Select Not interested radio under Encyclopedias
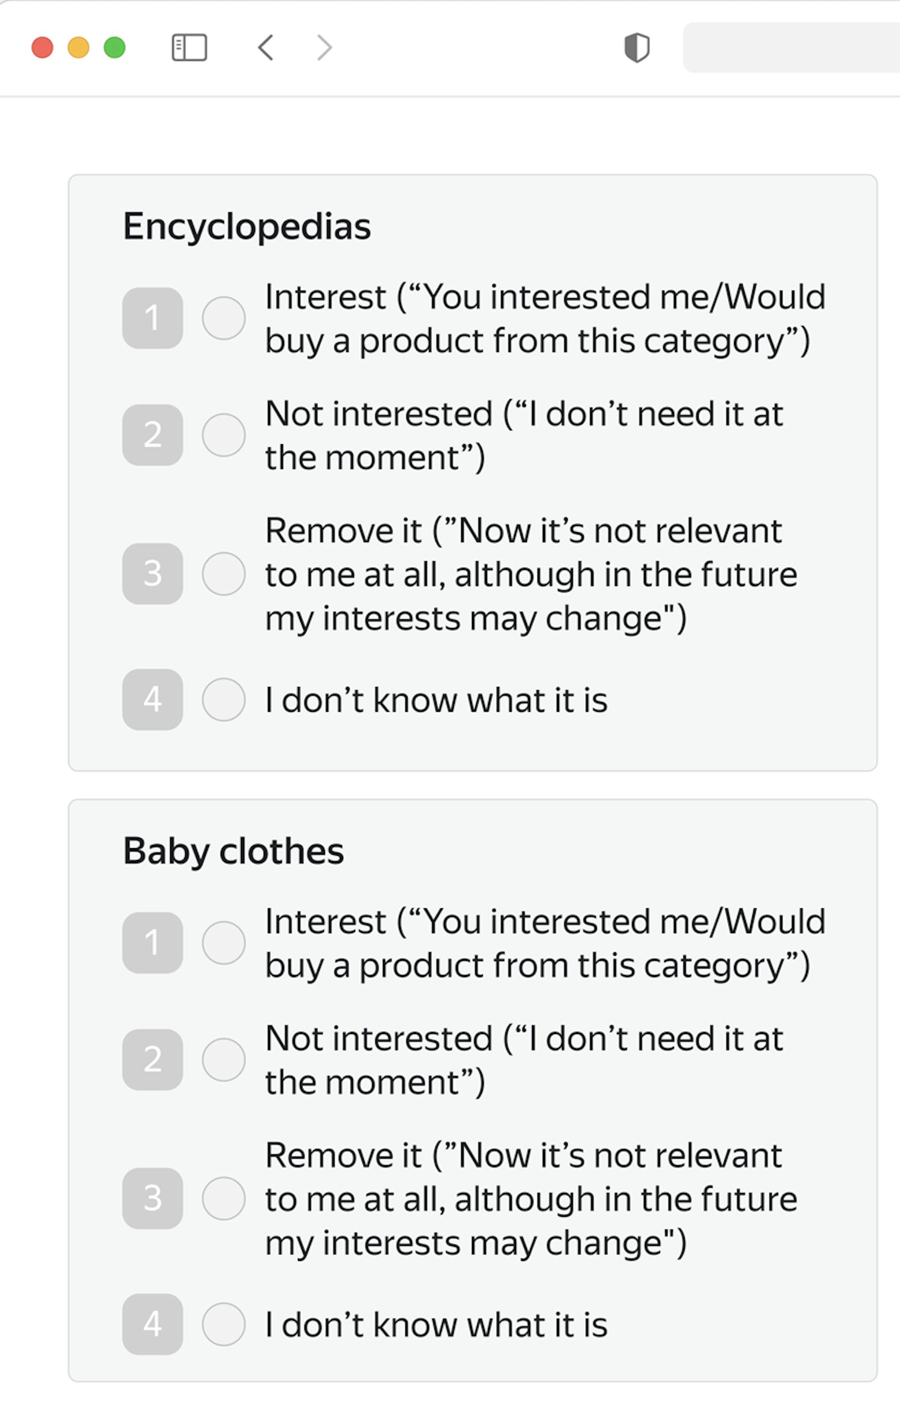Screen dimensions: 900x1402 click(x=223, y=435)
